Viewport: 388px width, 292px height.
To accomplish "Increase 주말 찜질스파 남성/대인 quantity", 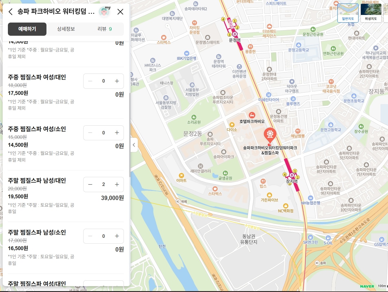I will point(117,184).
